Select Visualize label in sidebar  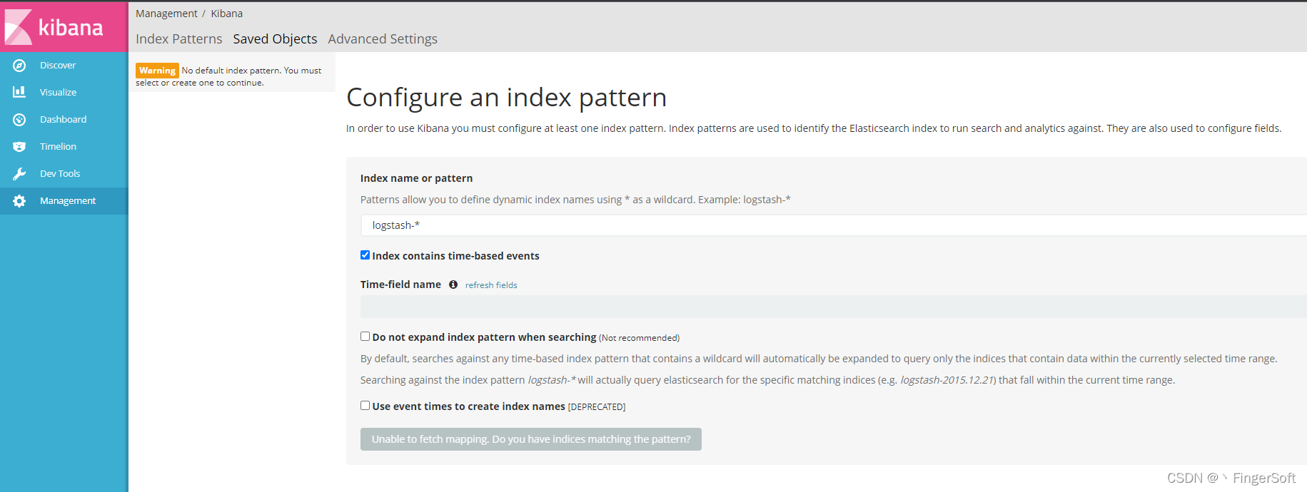tap(59, 93)
